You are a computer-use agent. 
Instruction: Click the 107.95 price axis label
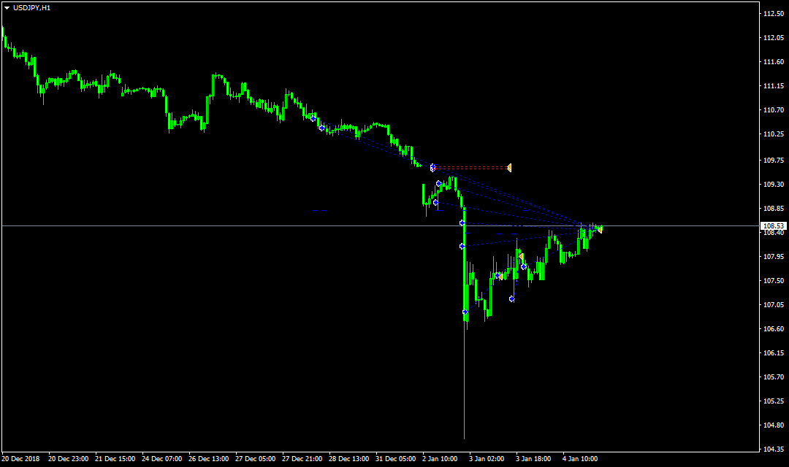click(x=774, y=257)
